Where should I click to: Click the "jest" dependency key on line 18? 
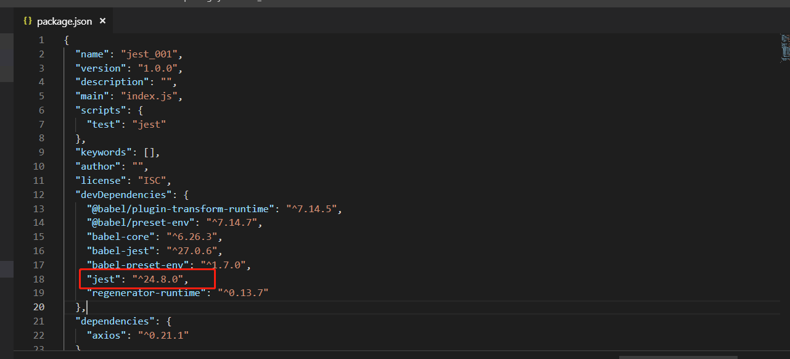[x=104, y=279]
